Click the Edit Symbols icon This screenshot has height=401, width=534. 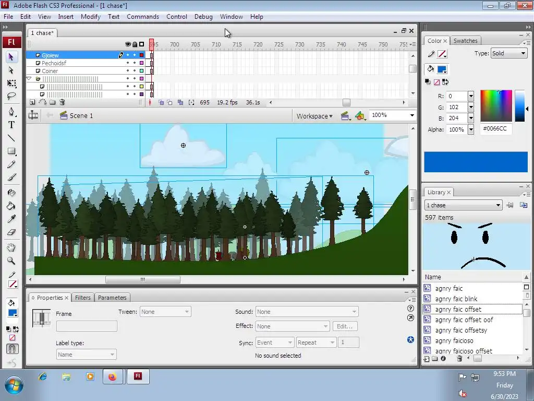[x=360, y=116]
